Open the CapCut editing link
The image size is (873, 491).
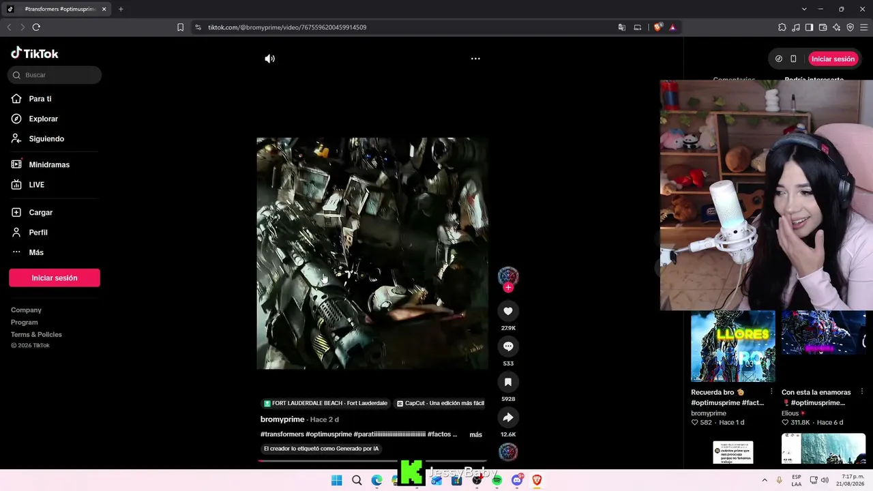(x=440, y=403)
